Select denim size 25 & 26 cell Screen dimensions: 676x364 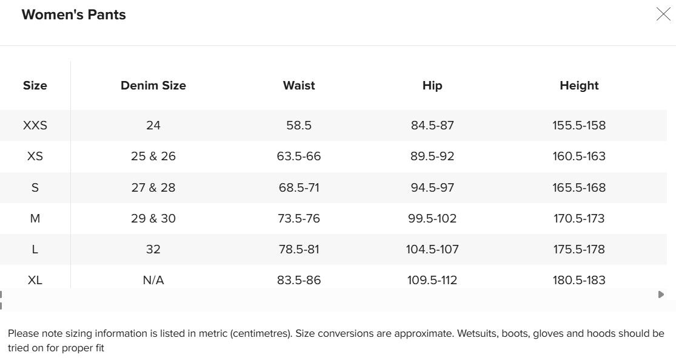[x=153, y=157]
